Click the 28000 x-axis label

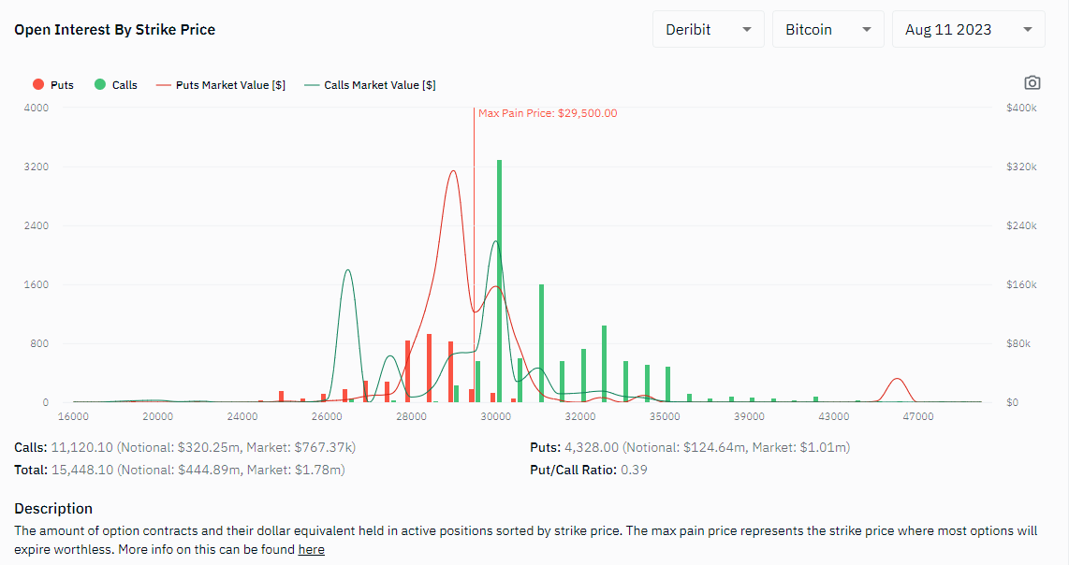(411, 416)
